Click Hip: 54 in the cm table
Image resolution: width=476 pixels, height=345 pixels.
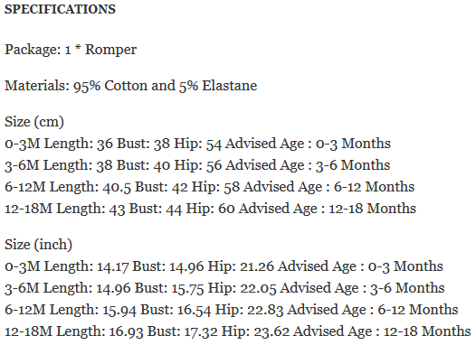197,144
